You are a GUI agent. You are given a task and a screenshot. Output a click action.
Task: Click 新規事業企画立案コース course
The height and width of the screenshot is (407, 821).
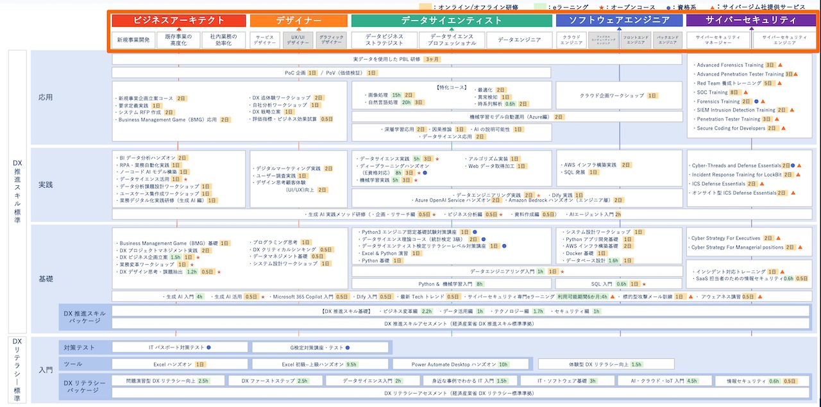point(146,99)
